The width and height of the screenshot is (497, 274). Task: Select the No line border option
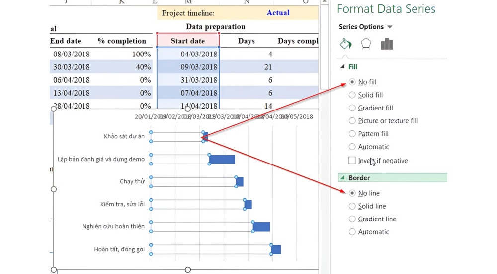(x=352, y=193)
